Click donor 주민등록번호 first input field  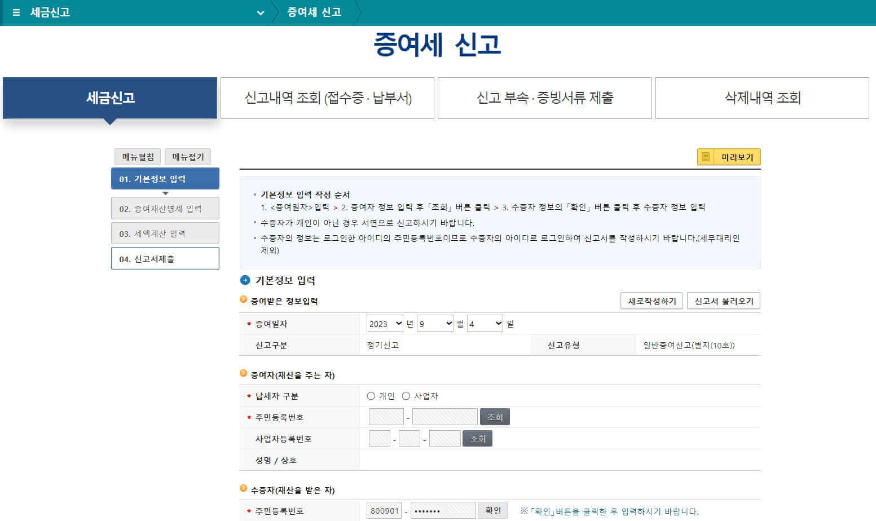[386, 417]
